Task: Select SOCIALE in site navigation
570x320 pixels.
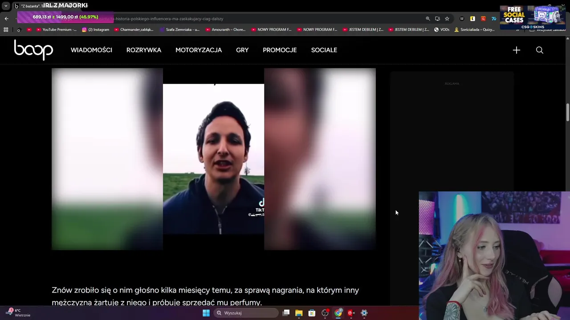Action: point(324,50)
